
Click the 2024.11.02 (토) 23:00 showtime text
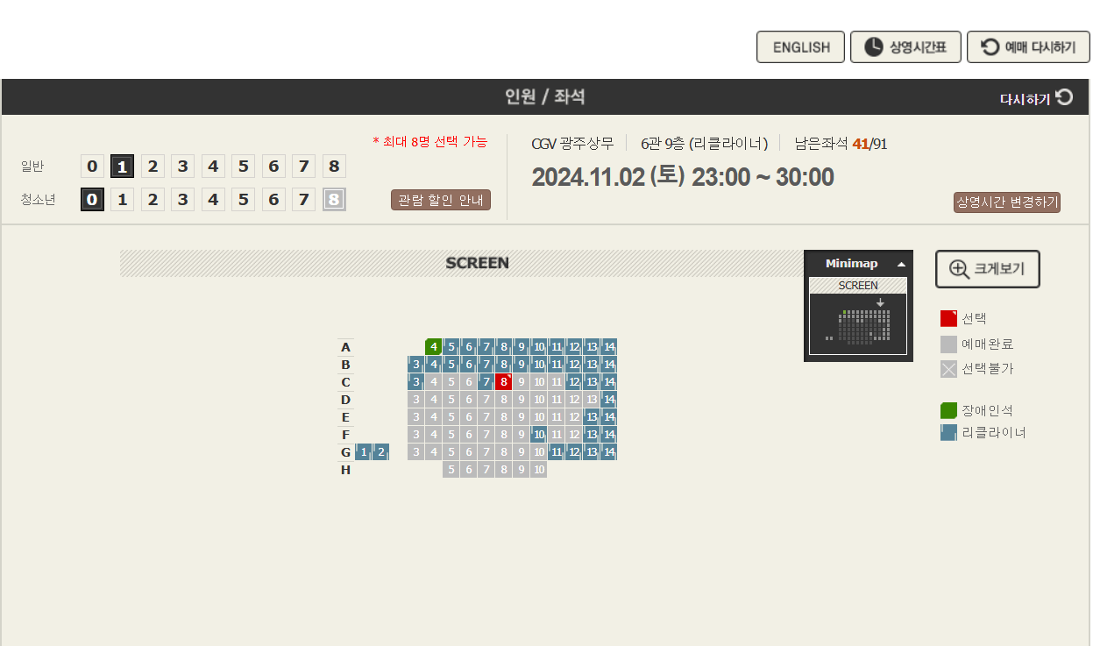click(683, 177)
